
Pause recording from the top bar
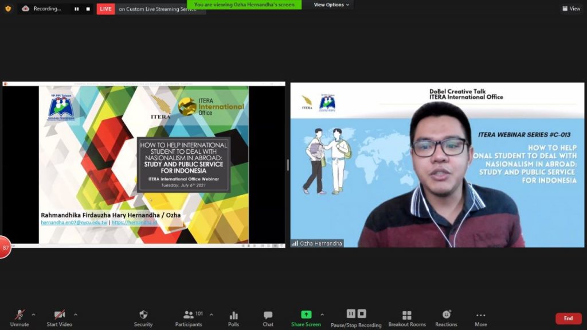(76, 9)
